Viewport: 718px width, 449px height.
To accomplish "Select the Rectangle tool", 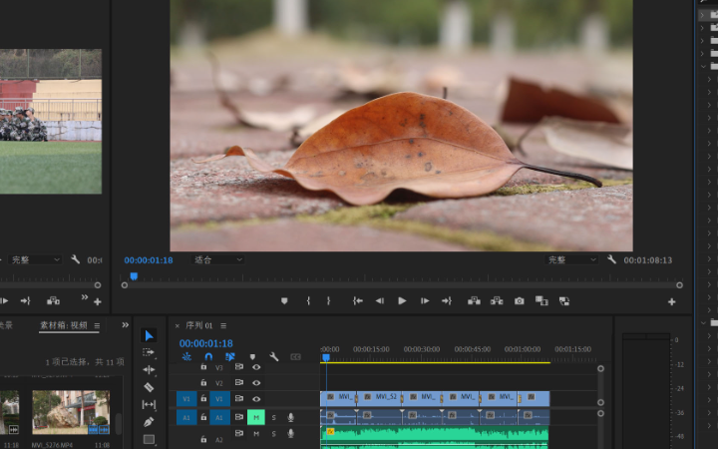I will tap(149, 439).
